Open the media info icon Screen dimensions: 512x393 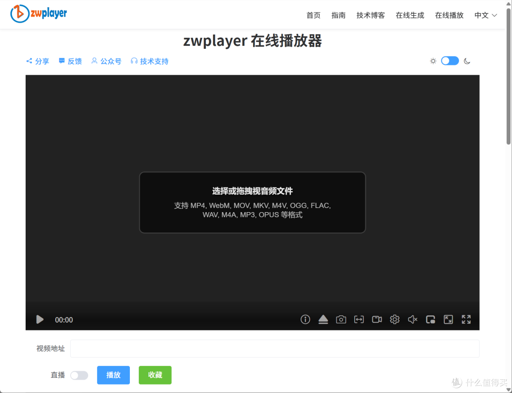(x=305, y=319)
